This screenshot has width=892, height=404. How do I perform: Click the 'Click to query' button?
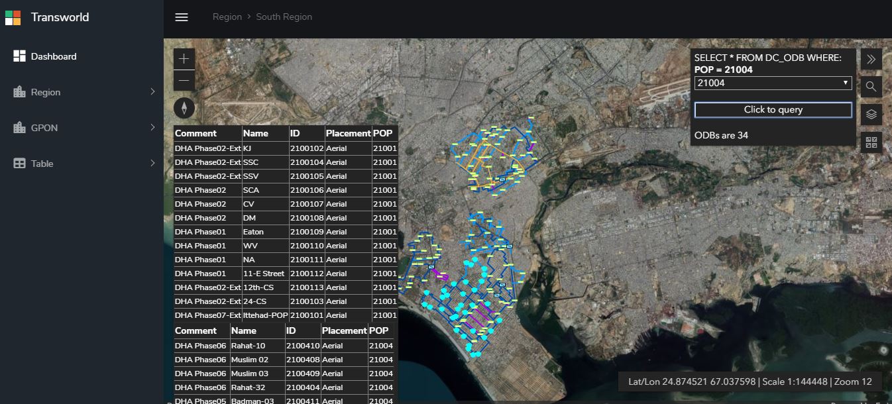click(773, 109)
